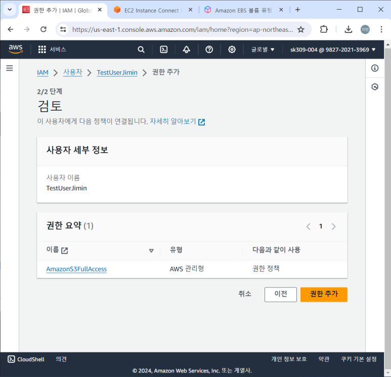Image resolution: width=391 pixels, height=377 pixels.
Task: Click the address bar URL field
Action: point(183,29)
